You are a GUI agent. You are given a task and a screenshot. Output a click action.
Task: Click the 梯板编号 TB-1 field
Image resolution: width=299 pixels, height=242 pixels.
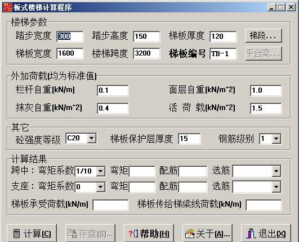click(223, 53)
